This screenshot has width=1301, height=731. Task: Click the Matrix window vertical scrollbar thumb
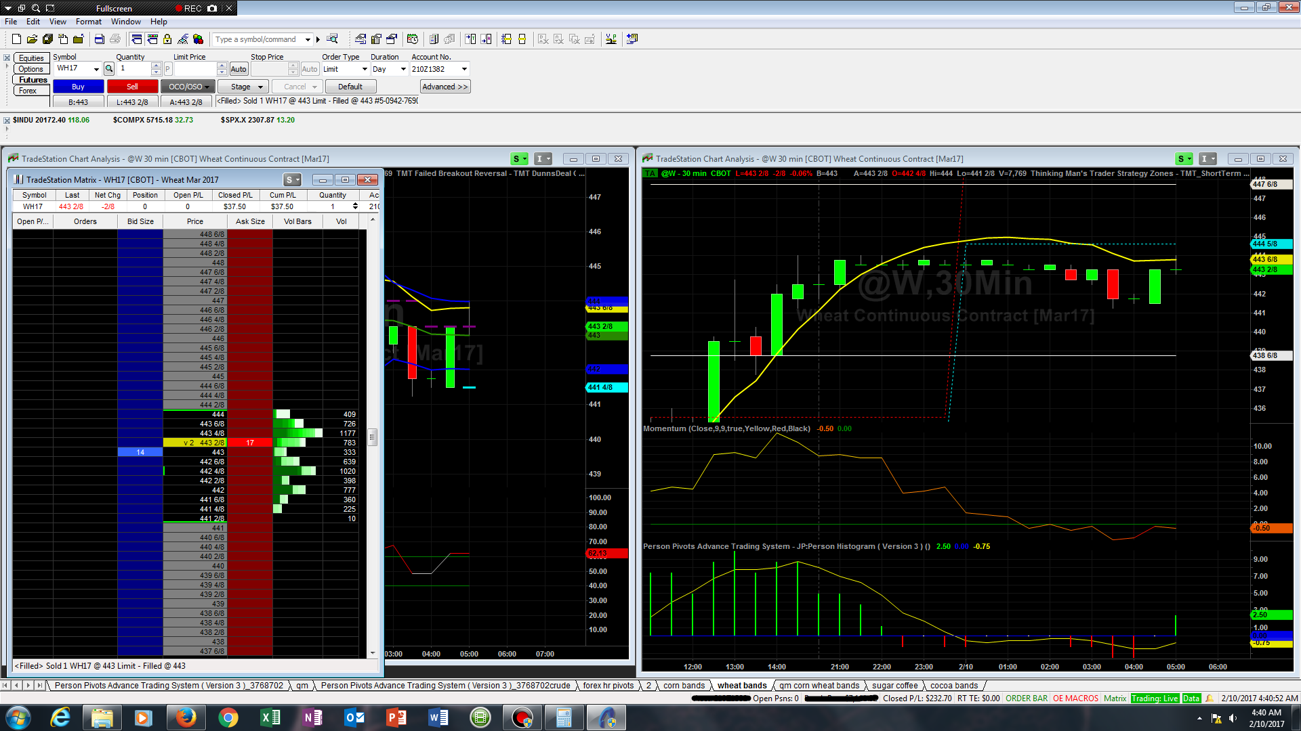(372, 437)
